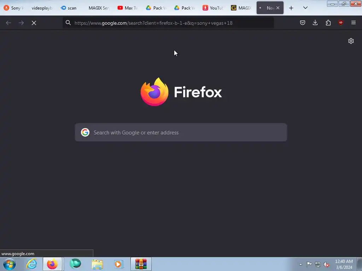Click the Google logo in search box

coord(85,133)
